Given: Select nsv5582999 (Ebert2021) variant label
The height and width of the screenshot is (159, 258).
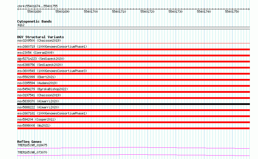Looking at the screenshot, I should [x=37, y=77].
